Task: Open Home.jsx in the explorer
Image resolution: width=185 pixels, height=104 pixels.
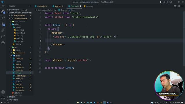Action: [x=19, y=79]
